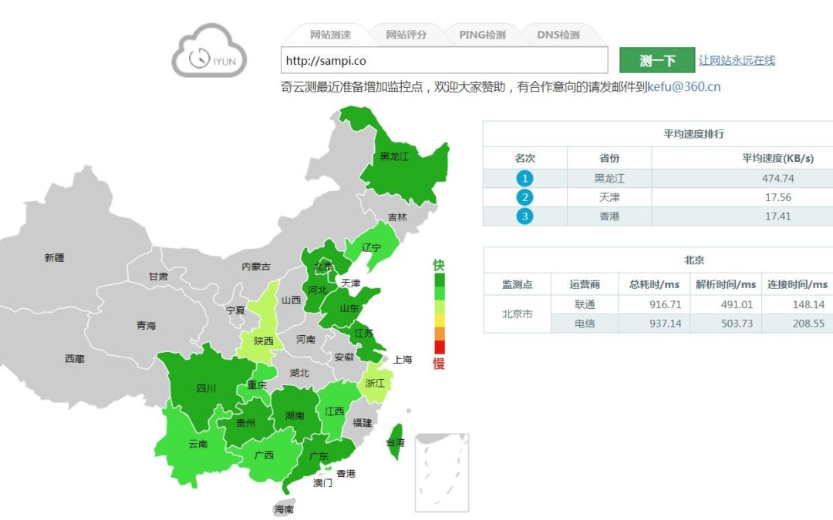Select 上海 on the map
This screenshot has height=520, width=833.
[x=402, y=359]
